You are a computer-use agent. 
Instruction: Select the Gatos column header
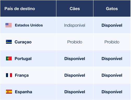click(112, 9)
